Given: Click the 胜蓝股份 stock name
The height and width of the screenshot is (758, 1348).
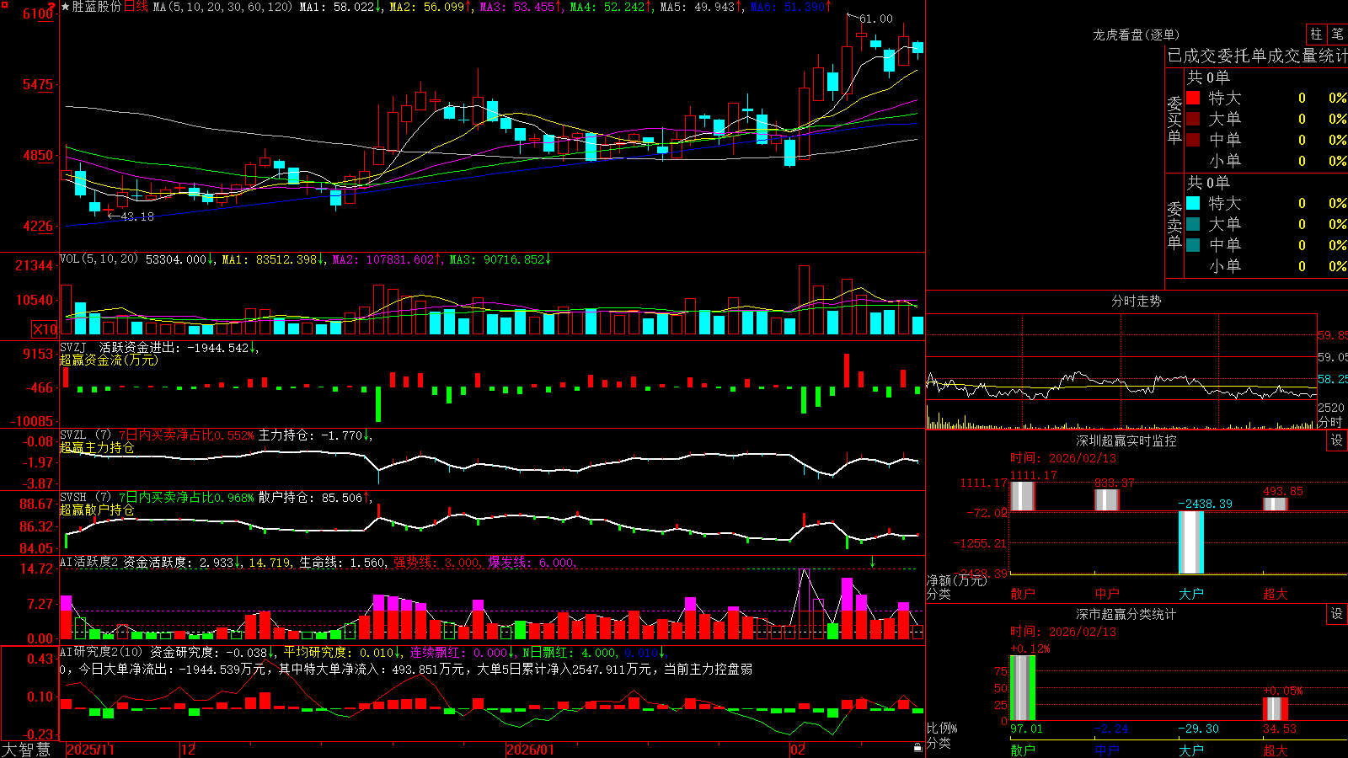Looking at the screenshot, I should click(97, 7).
